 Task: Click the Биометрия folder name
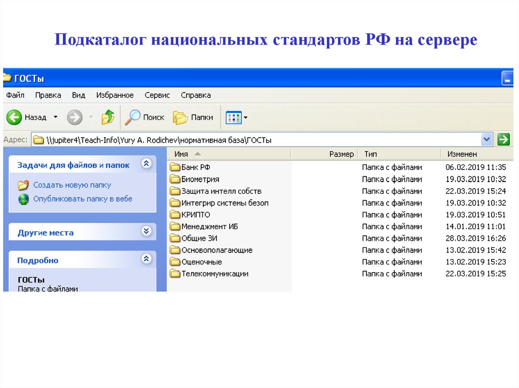pos(200,179)
